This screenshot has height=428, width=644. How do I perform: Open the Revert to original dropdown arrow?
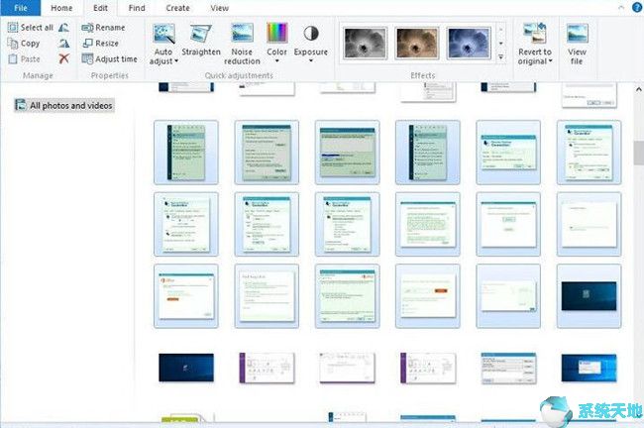point(550,61)
